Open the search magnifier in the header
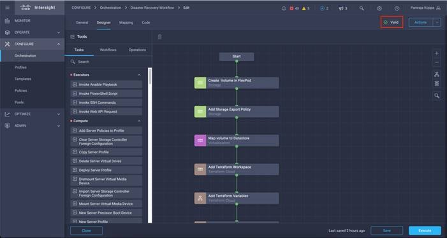 click(362, 8)
